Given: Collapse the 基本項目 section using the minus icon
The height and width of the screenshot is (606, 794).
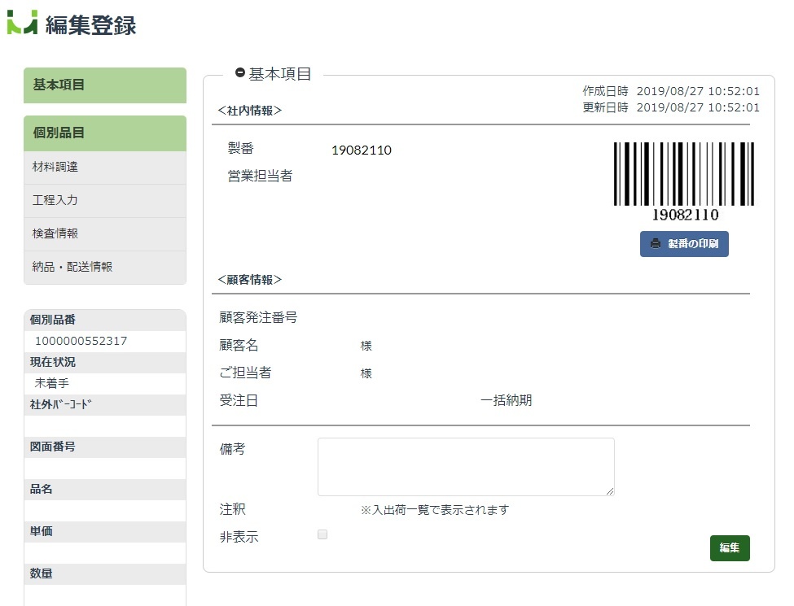Looking at the screenshot, I should tap(240, 73).
